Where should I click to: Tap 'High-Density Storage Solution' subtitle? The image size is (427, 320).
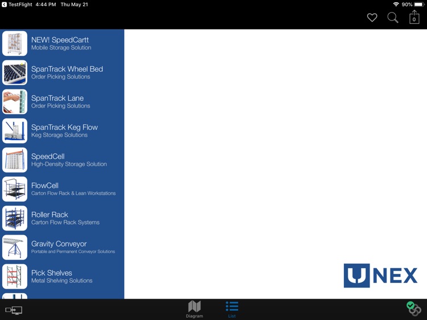(69, 164)
